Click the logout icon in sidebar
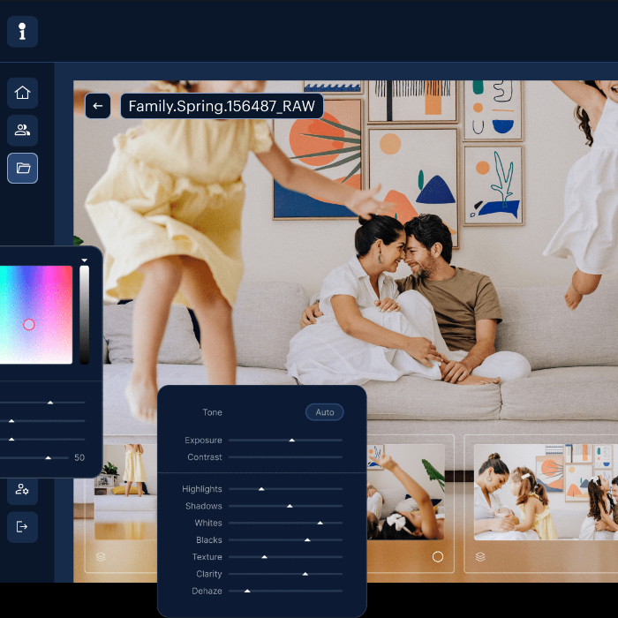The image size is (618, 618). pos(22,527)
